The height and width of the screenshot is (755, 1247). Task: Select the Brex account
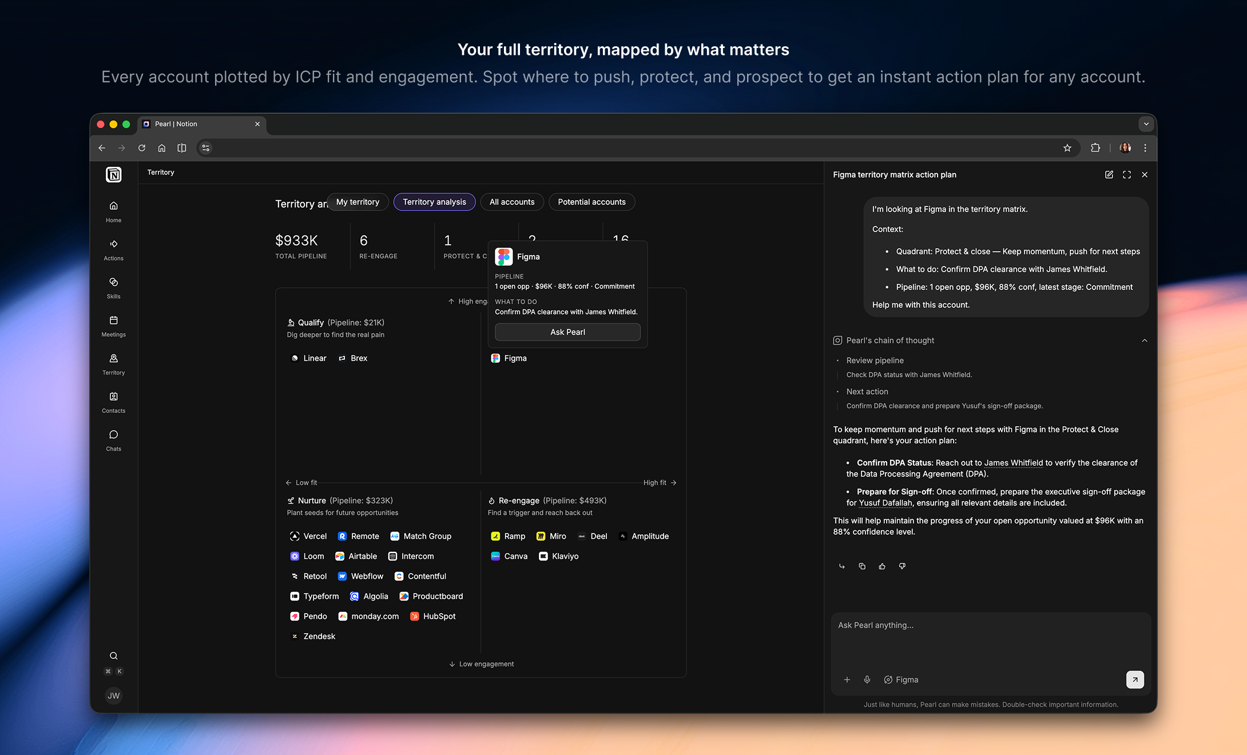pyautogui.click(x=353, y=358)
